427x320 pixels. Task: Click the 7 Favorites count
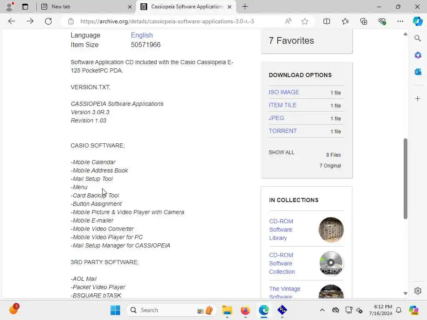click(291, 40)
